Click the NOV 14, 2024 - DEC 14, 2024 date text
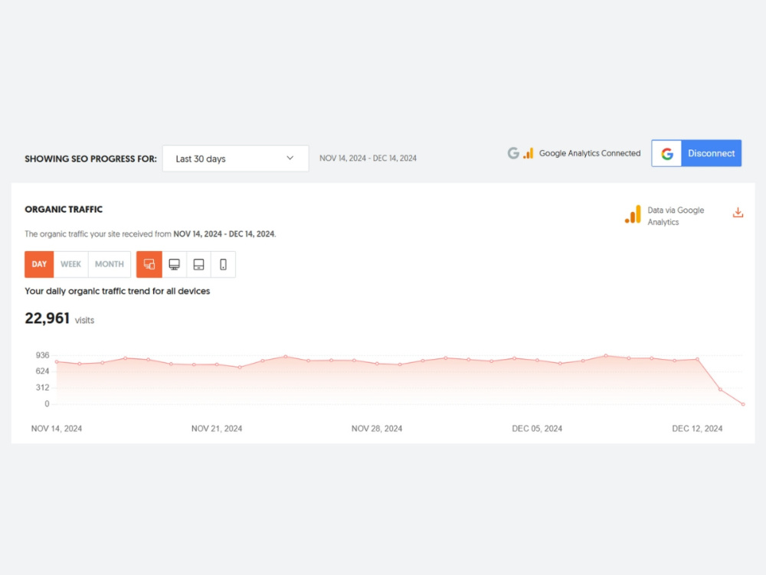The height and width of the screenshot is (575, 766). (x=368, y=158)
